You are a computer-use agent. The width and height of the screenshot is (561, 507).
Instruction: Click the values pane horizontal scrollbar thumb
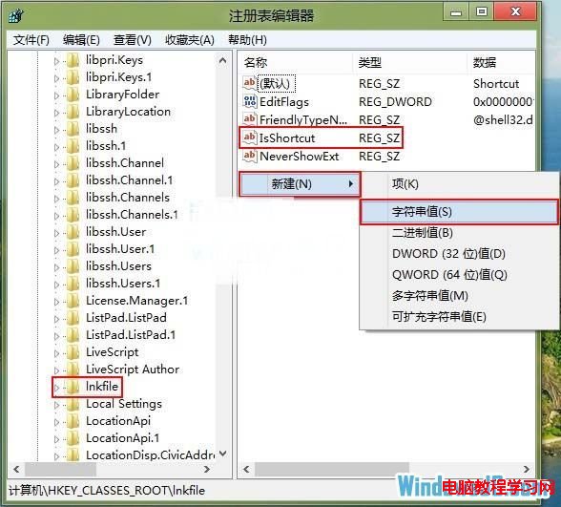point(332,469)
